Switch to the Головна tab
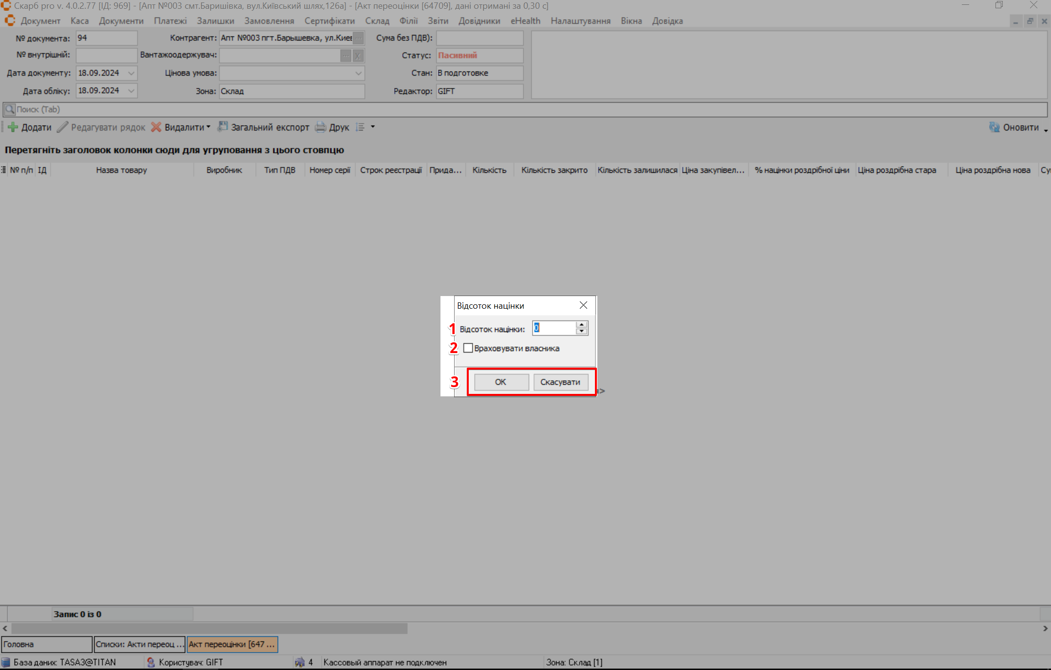This screenshot has height=670, width=1051. [x=46, y=644]
